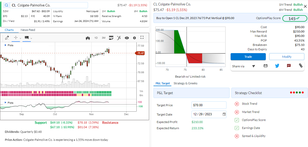This screenshot has height=147, width=308.
Task: Share via the StockTwits ST icon
Action: [289, 66]
